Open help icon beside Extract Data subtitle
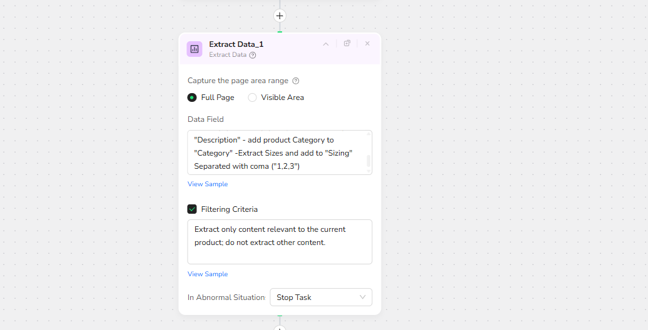 click(x=253, y=55)
